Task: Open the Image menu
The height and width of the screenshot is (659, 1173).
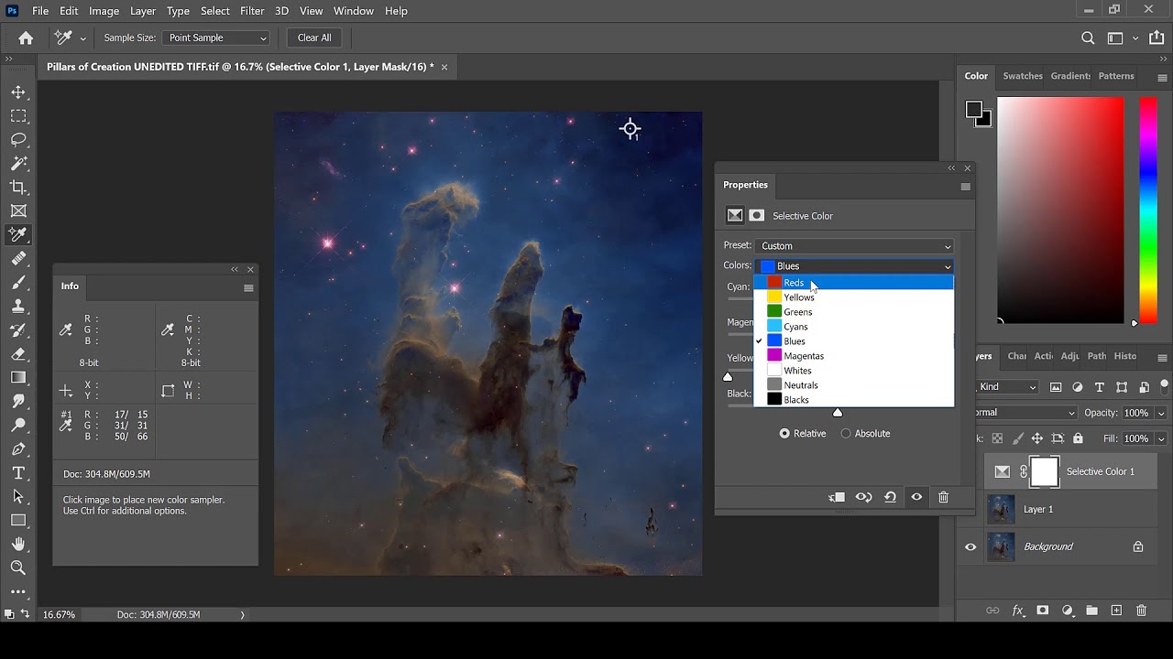Action: click(x=104, y=11)
